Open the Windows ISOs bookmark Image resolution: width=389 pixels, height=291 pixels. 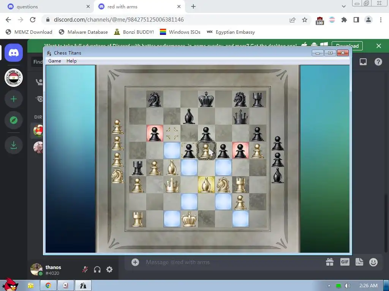click(x=180, y=32)
